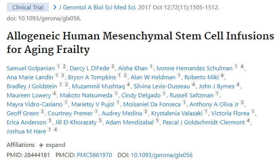Open the PMC5861970 full-text link
277x160 pixels.
pyautogui.click(x=94, y=155)
